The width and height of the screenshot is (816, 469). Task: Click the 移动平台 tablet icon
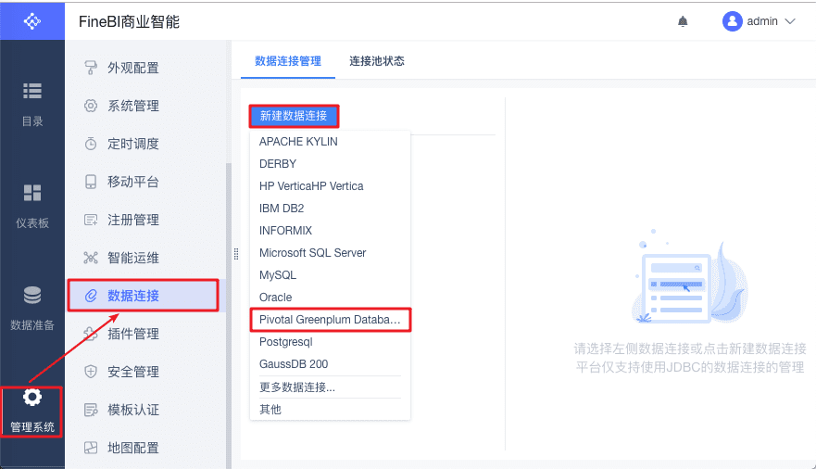91,182
